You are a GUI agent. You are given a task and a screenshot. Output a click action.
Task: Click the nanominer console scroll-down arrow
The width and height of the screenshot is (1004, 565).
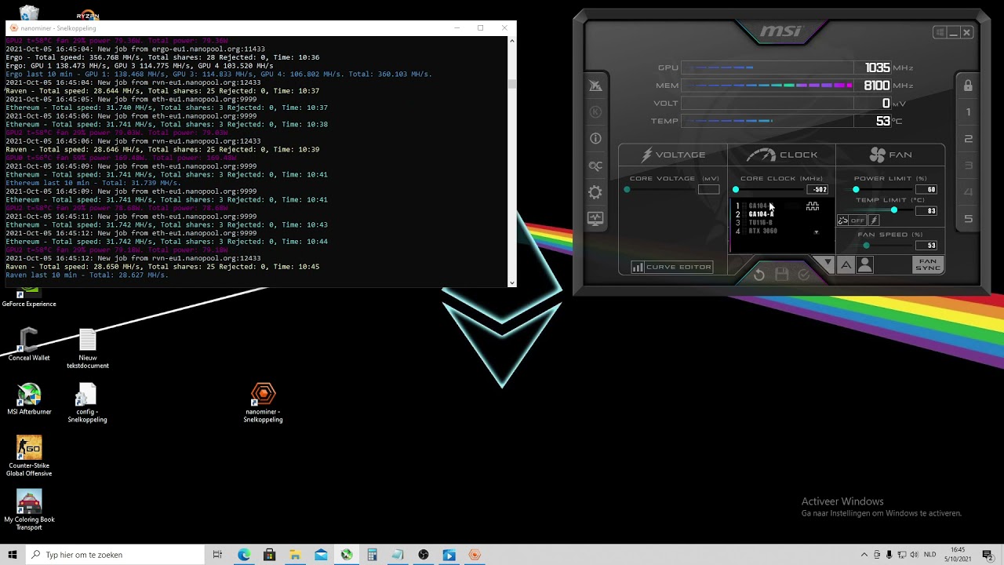pos(512,282)
